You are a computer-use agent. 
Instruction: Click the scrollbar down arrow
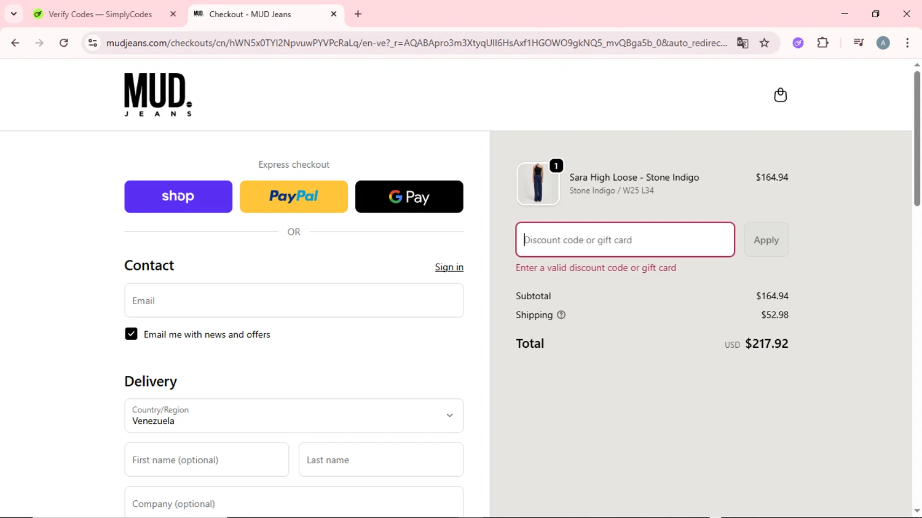click(916, 511)
